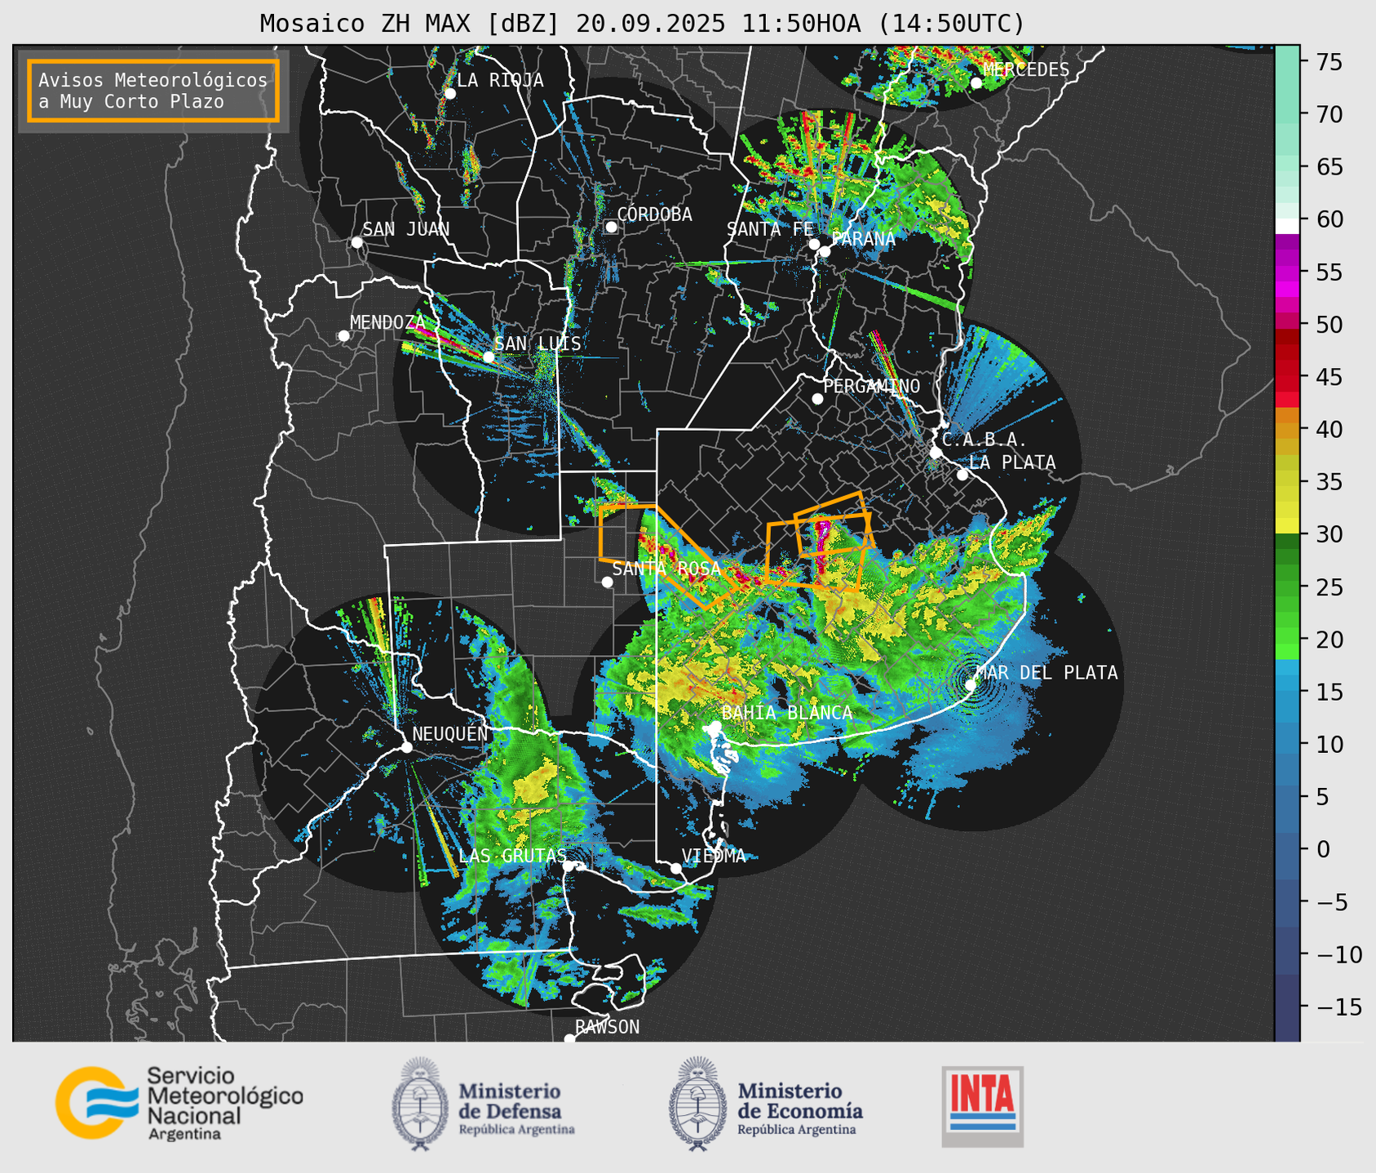Click the Avisos Meteorológicos a Muy Corto Plazo legend box
Viewport: 1376px width, 1173px height.
(x=153, y=91)
